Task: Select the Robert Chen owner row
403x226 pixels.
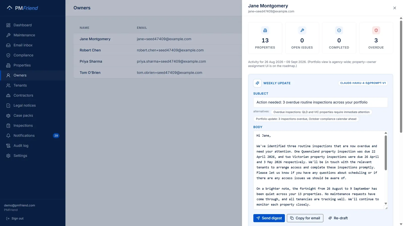Action: pyautogui.click(x=158, y=50)
